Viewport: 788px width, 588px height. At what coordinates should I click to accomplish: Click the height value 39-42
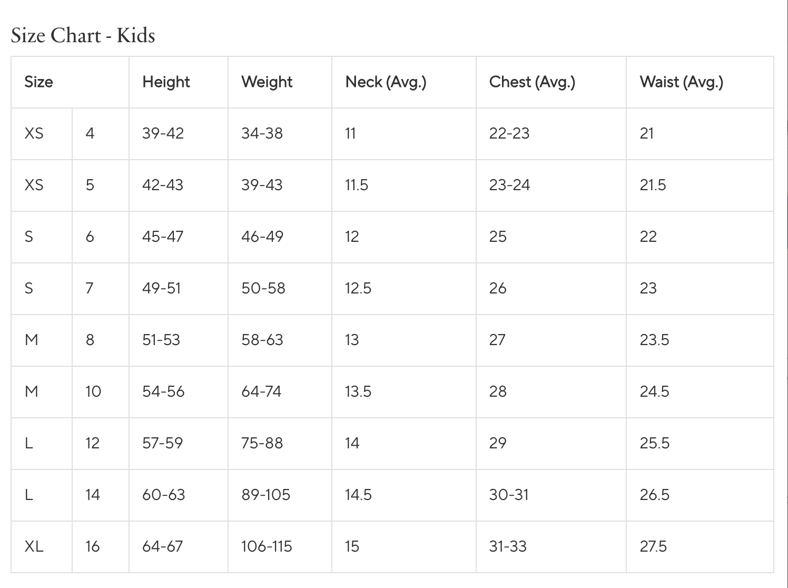coord(163,133)
